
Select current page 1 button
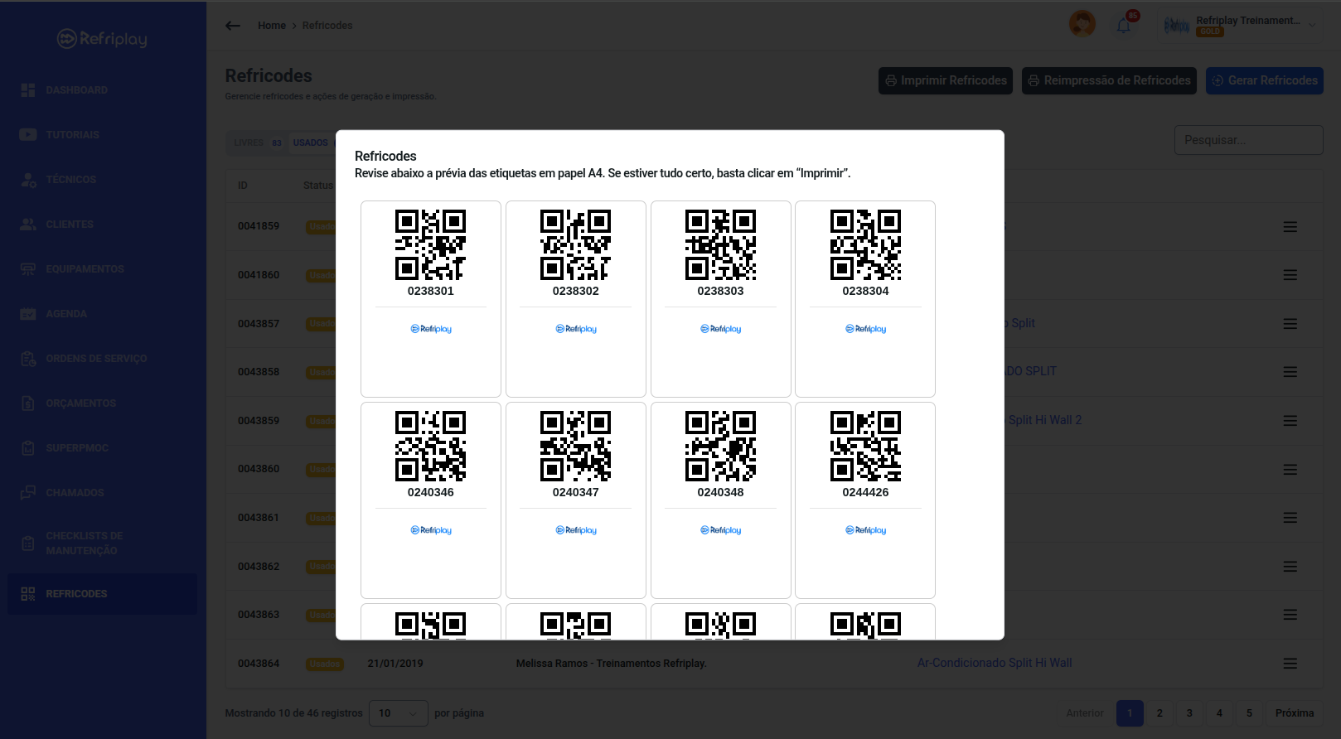(1130, 713)
